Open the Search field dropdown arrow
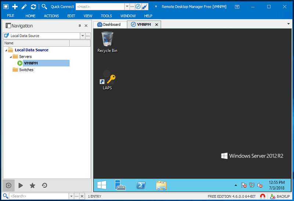Viewport: 294px width, 201px height. [71, 196]
